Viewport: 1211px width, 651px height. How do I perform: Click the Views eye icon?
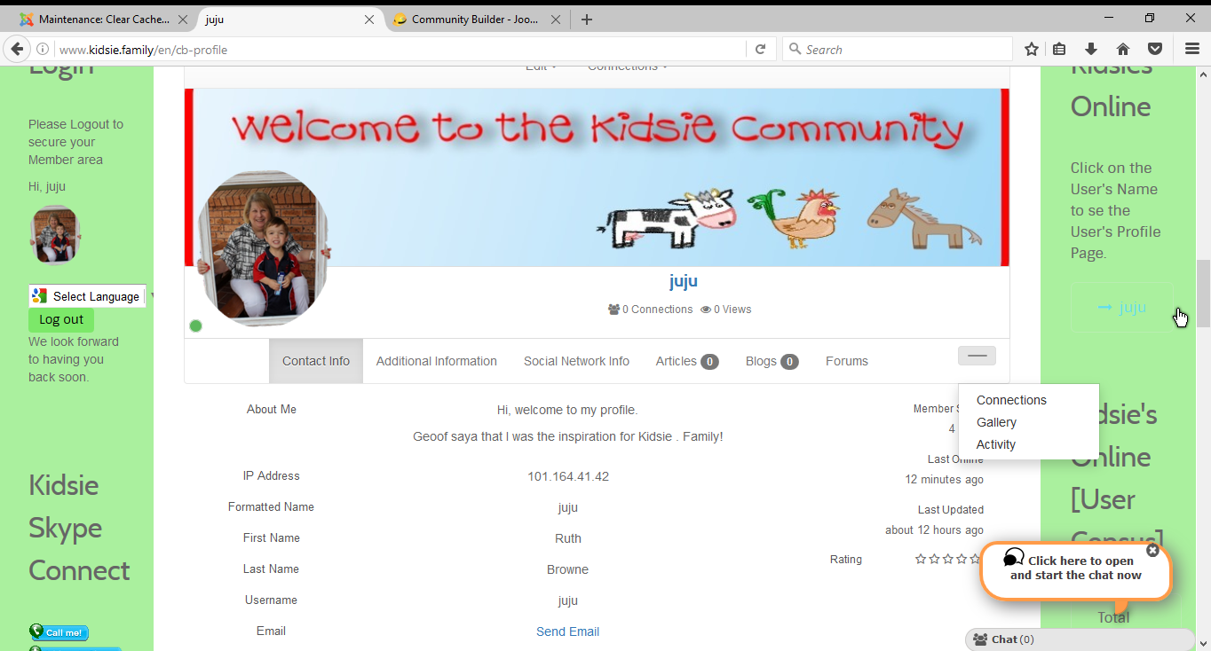coord(706,310)
